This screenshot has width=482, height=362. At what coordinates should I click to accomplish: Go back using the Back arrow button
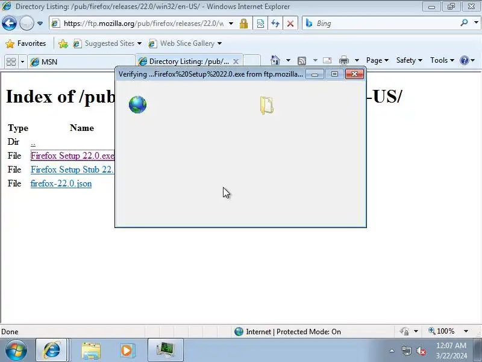[9, 23]
